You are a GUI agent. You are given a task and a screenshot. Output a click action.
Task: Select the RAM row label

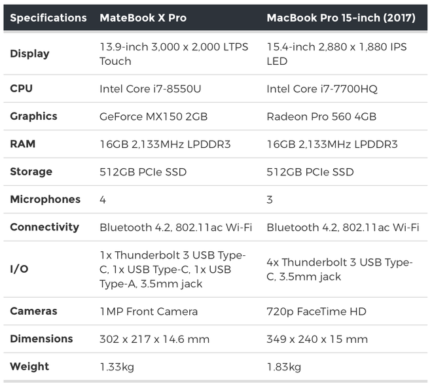tap(23, 144)
